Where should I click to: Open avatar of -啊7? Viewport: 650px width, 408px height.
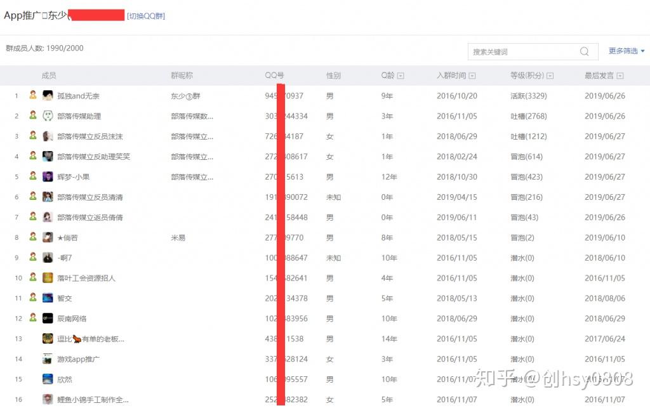pos(48,258)
